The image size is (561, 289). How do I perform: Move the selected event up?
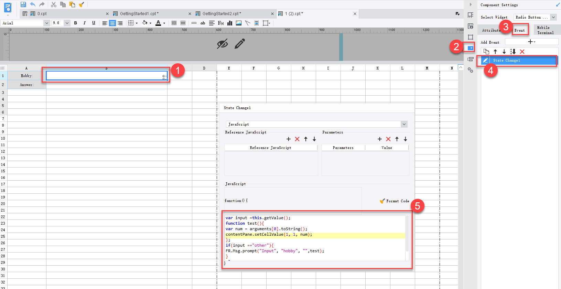pos(495,52)
